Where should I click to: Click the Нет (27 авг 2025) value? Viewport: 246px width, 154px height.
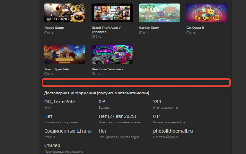[117, 116]
